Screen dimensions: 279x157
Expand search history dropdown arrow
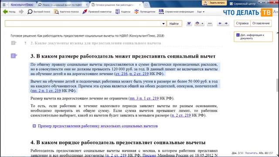click(x=163, y=24)
